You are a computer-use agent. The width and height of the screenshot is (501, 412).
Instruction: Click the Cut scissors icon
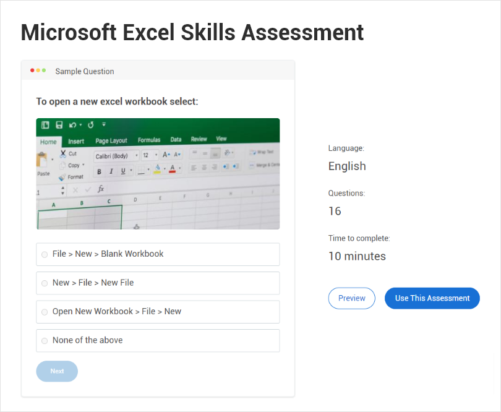click(62, 153)
